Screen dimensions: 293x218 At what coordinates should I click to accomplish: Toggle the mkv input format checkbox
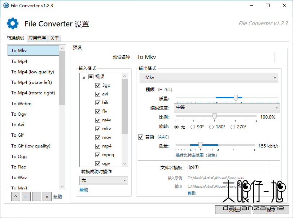[98, 129]
